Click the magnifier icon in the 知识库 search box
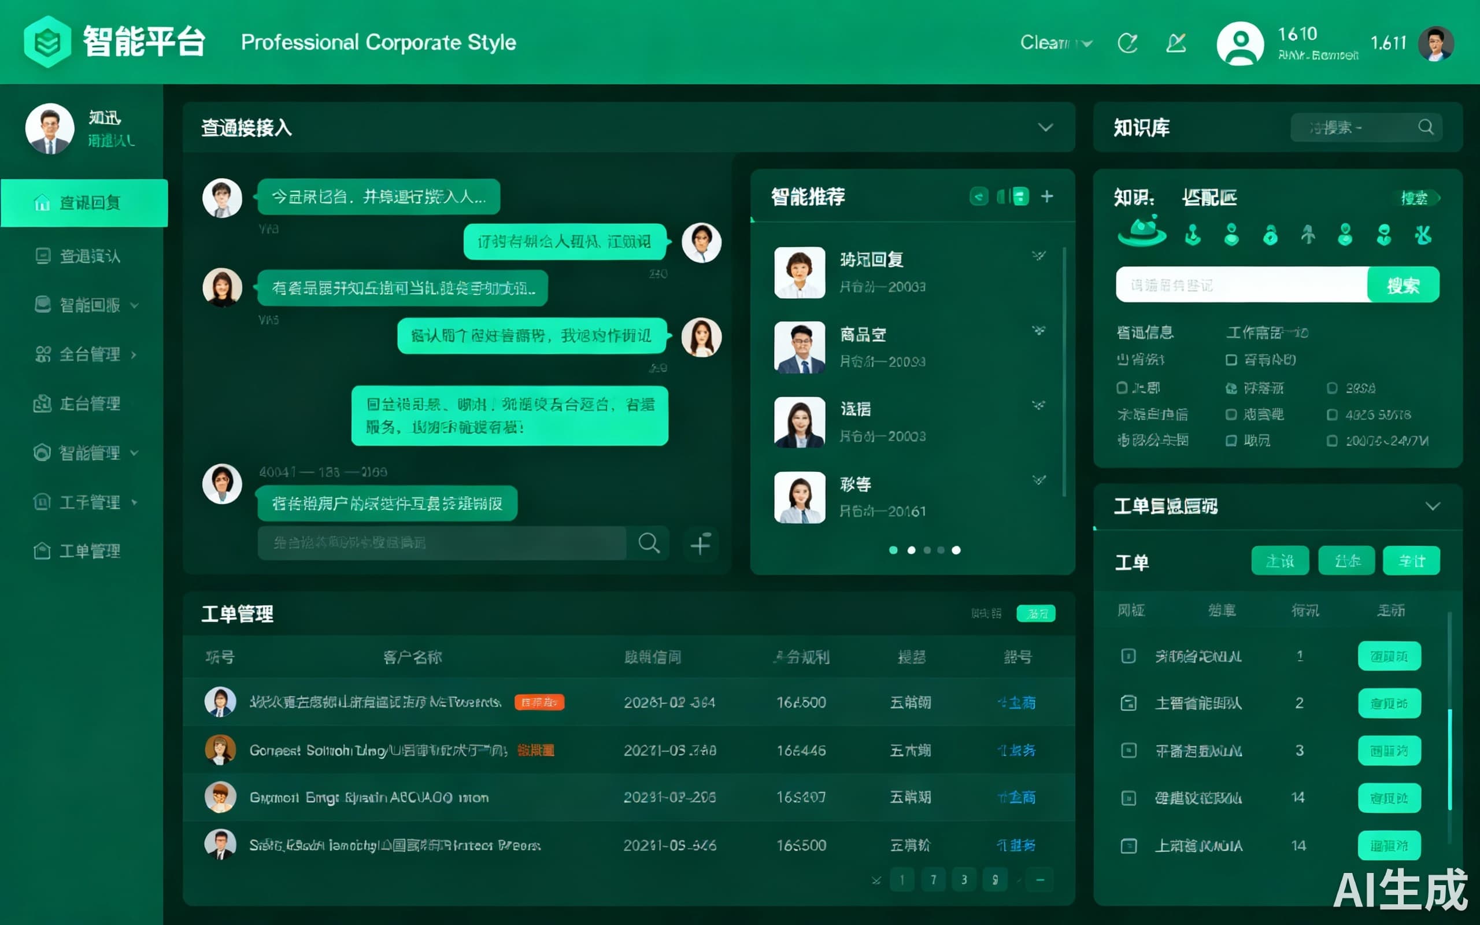 pyautogui.click(x=1426, y=127)
